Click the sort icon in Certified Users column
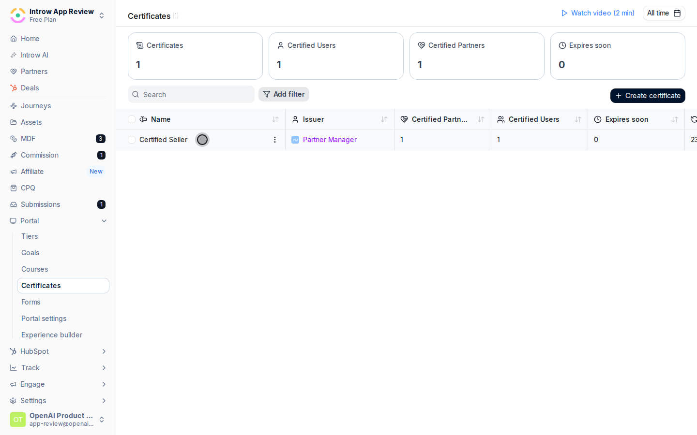Viewport: 697px width, 435px height. tap(578, 119)
